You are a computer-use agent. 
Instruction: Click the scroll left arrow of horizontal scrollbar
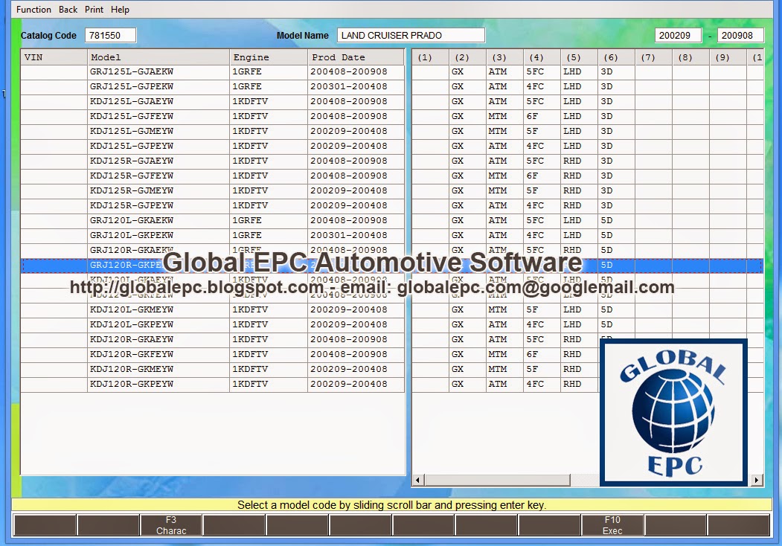pos(417,481)
